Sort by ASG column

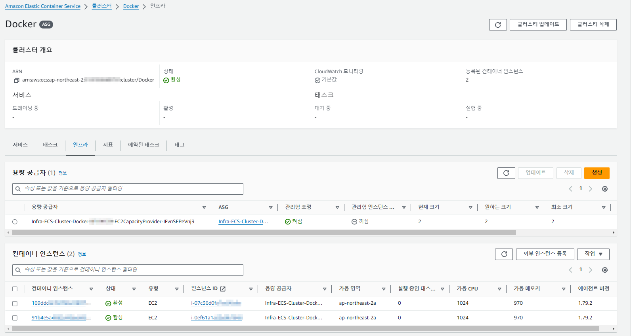pos(271,207)
